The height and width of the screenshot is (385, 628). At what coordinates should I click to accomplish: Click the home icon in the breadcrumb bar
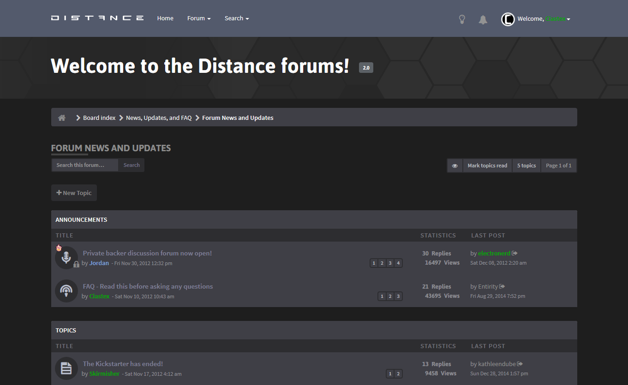coord(62,117)
